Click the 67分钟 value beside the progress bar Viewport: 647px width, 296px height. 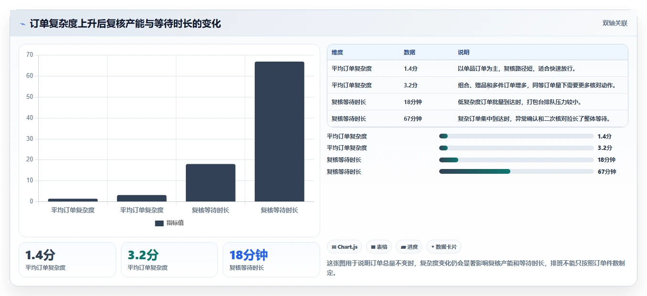tap(607, 172)
